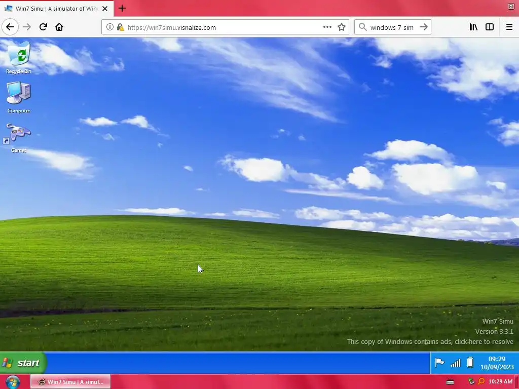Screen dimensions: 519x389
Task: Click the search box containing 'windows 7 sim'
Action: (x=392, y=27)
